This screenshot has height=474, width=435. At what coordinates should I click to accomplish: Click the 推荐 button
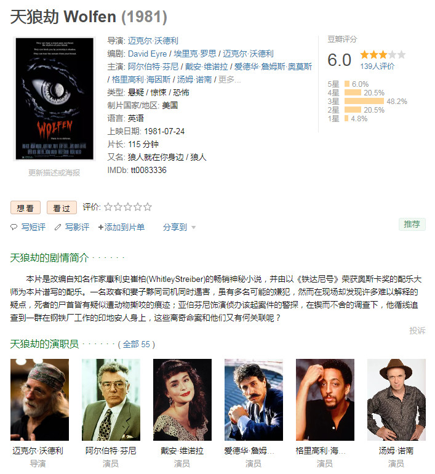412,224
